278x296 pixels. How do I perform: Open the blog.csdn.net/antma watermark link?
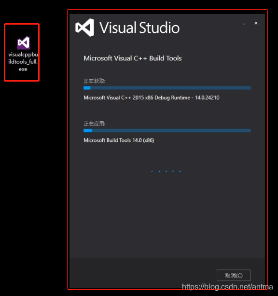227,287
